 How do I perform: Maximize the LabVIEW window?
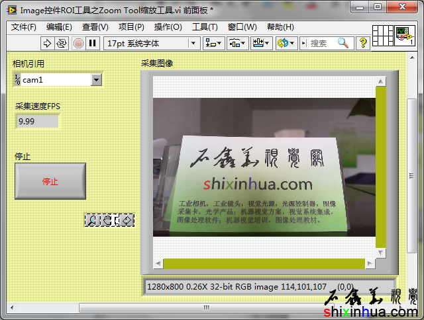click(x=378, y=7)
